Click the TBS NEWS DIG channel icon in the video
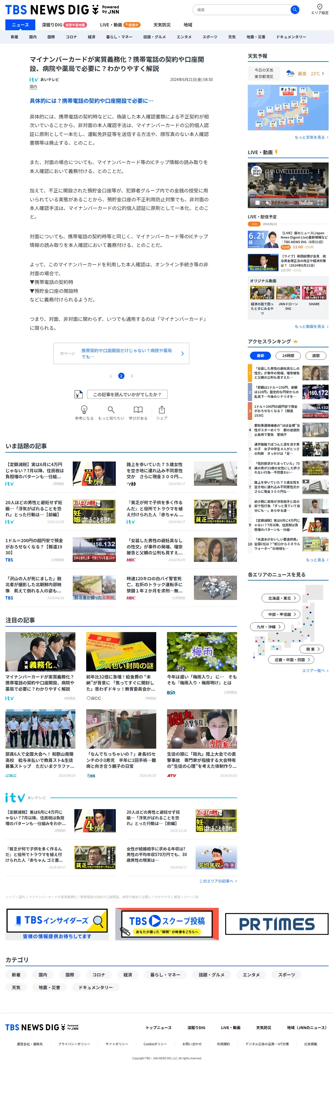The image size is (334, 1096). [257, 171]
